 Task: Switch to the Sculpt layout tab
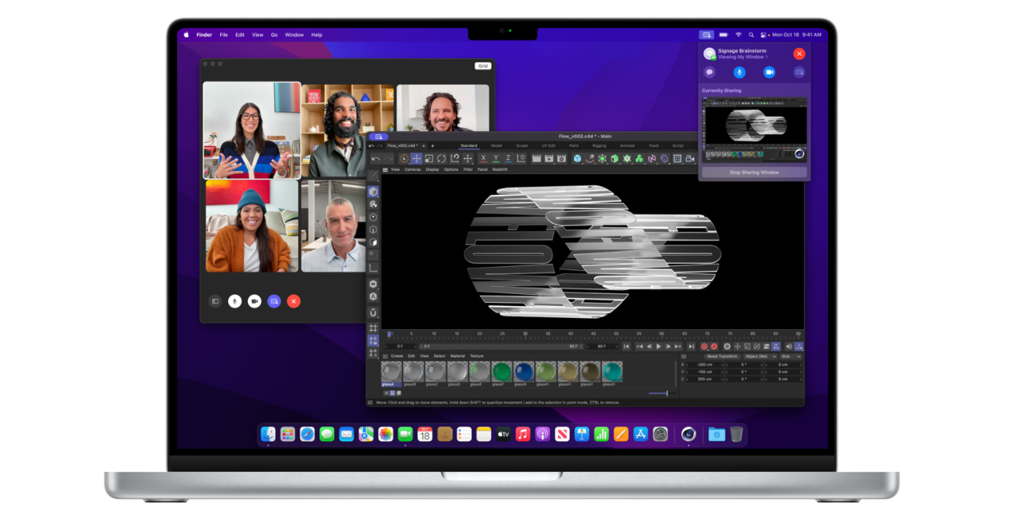click(x=522, y=145)
